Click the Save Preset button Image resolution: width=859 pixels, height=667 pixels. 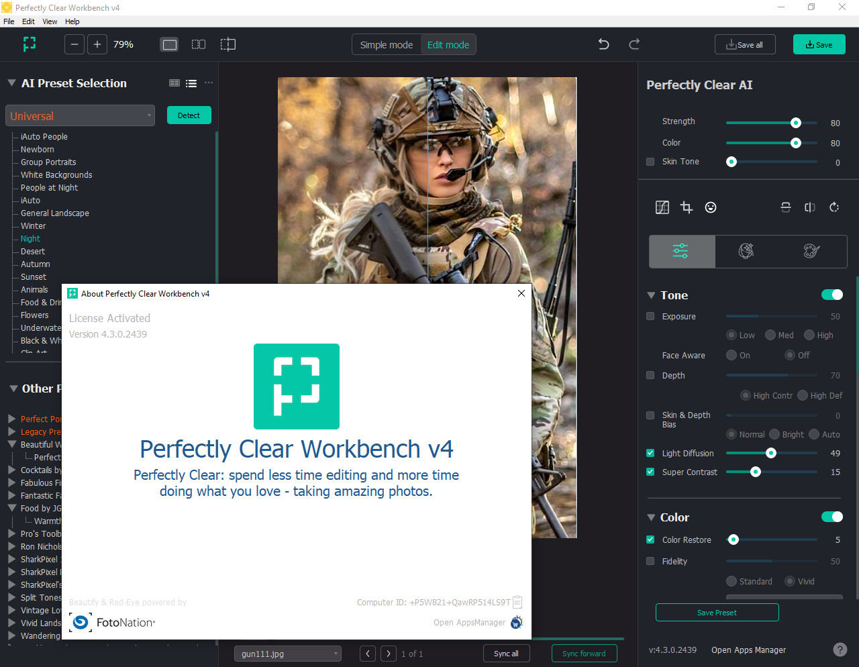click(x=717, y=612)
